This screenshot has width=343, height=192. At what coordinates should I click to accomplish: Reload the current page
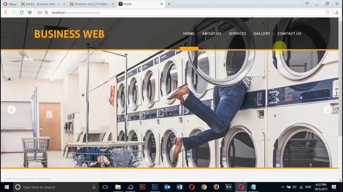(x=21, y=12)
